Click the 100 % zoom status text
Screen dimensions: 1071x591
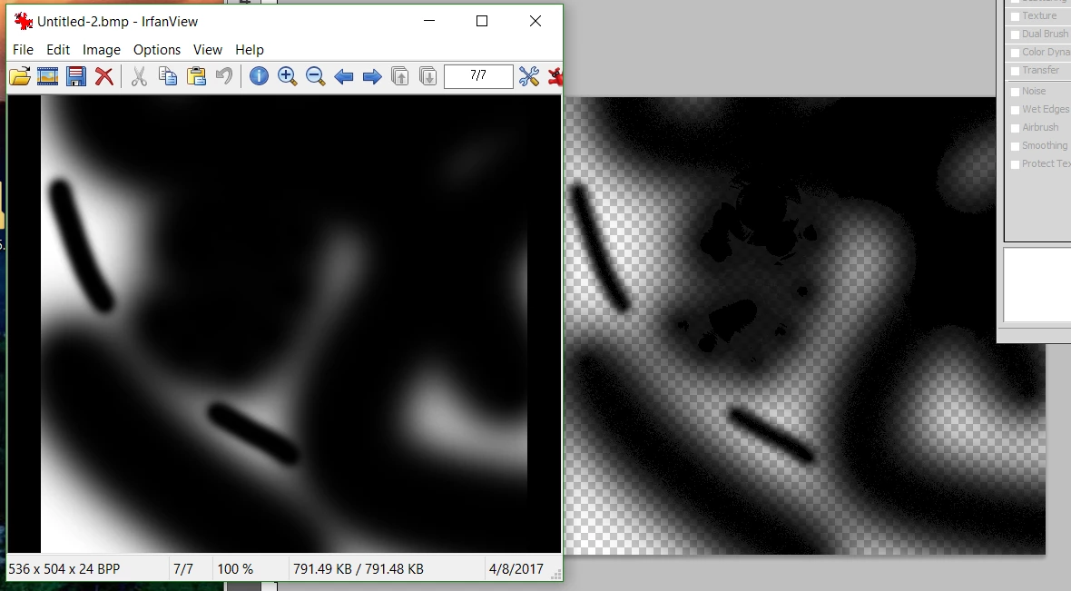coord(235,568)
